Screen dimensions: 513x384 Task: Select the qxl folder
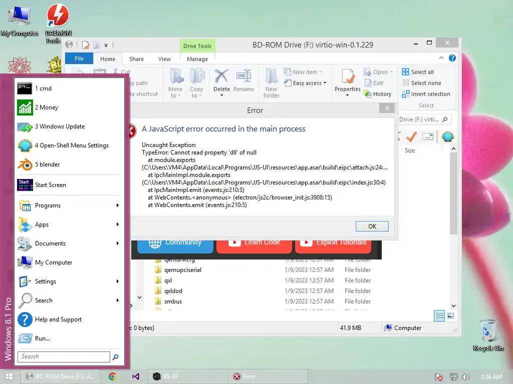pyautogui.click(x=168, y=280)
